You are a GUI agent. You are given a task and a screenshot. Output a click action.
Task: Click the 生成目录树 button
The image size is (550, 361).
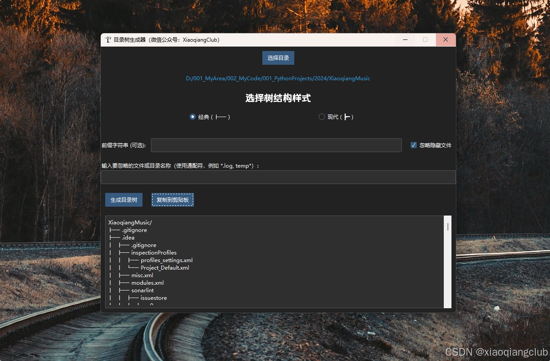click(x=124, y=200)
